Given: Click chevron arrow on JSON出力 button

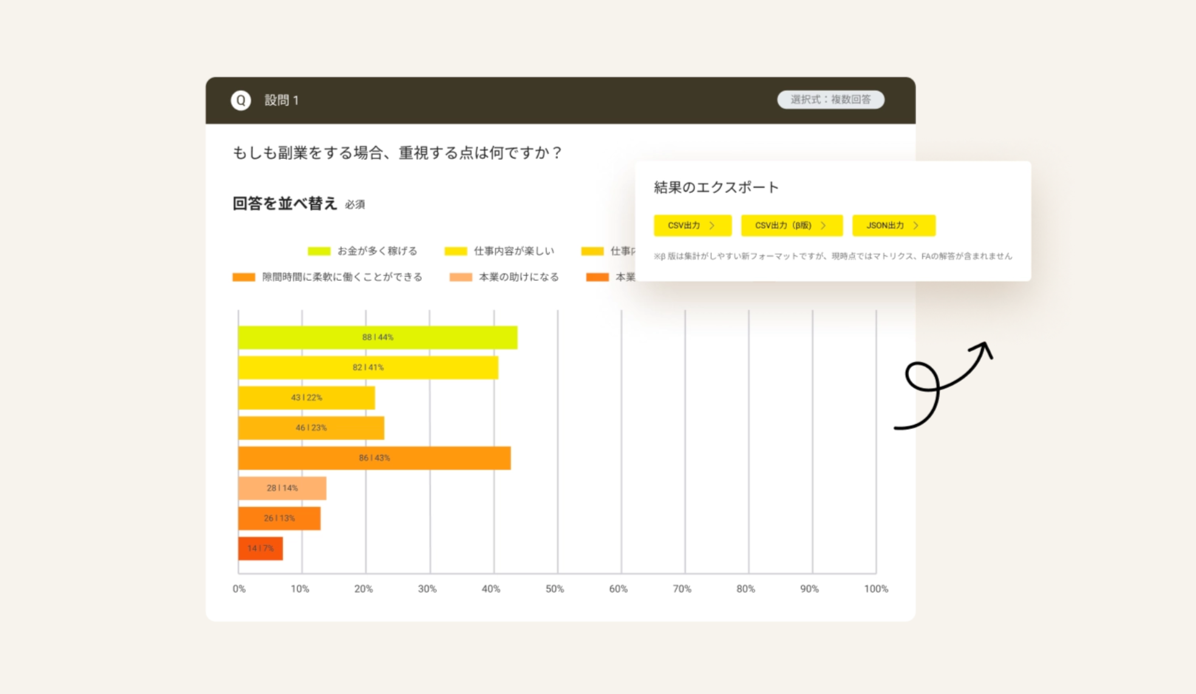Looking at the screenshot, I should (x=916, y=225).
